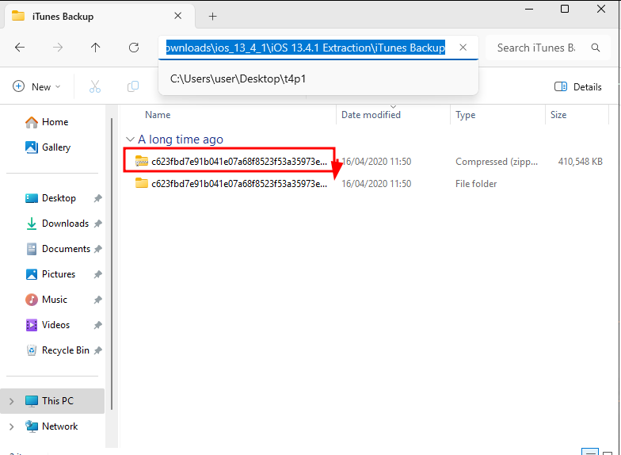621x455 pixels.
Task: Open Downloads quick access folder
Action: [57, 224]
